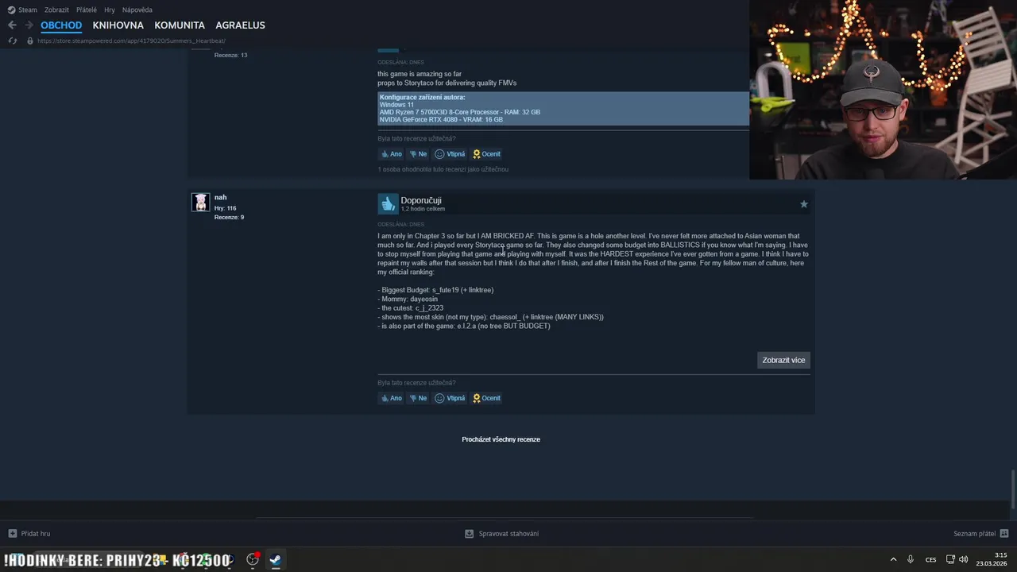Reload the store page with the refresh icon
Image resolution: width=1017 pixels, height=572 pixels.
[x=12, y=41]
